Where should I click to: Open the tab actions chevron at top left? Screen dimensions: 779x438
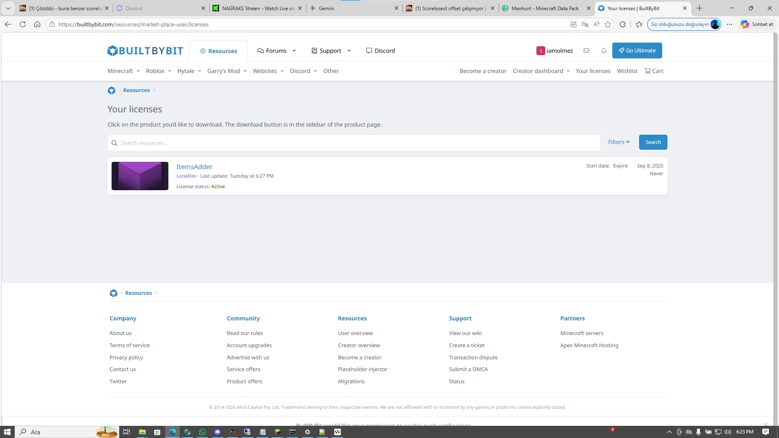[x=8, y=8]
